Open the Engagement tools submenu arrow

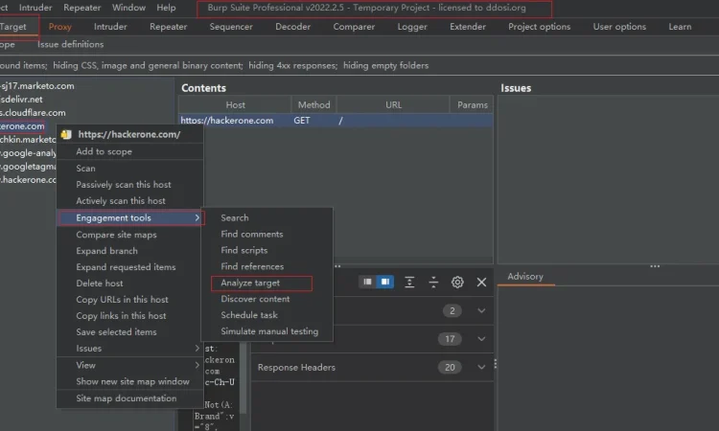pyautogui.click(x=197, y=218)
